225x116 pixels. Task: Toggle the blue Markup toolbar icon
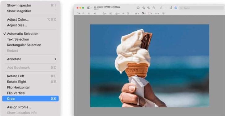pyautogui.click(x=176, y=8)
